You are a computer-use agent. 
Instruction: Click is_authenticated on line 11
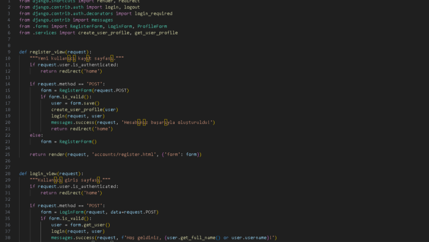(96, 64)
